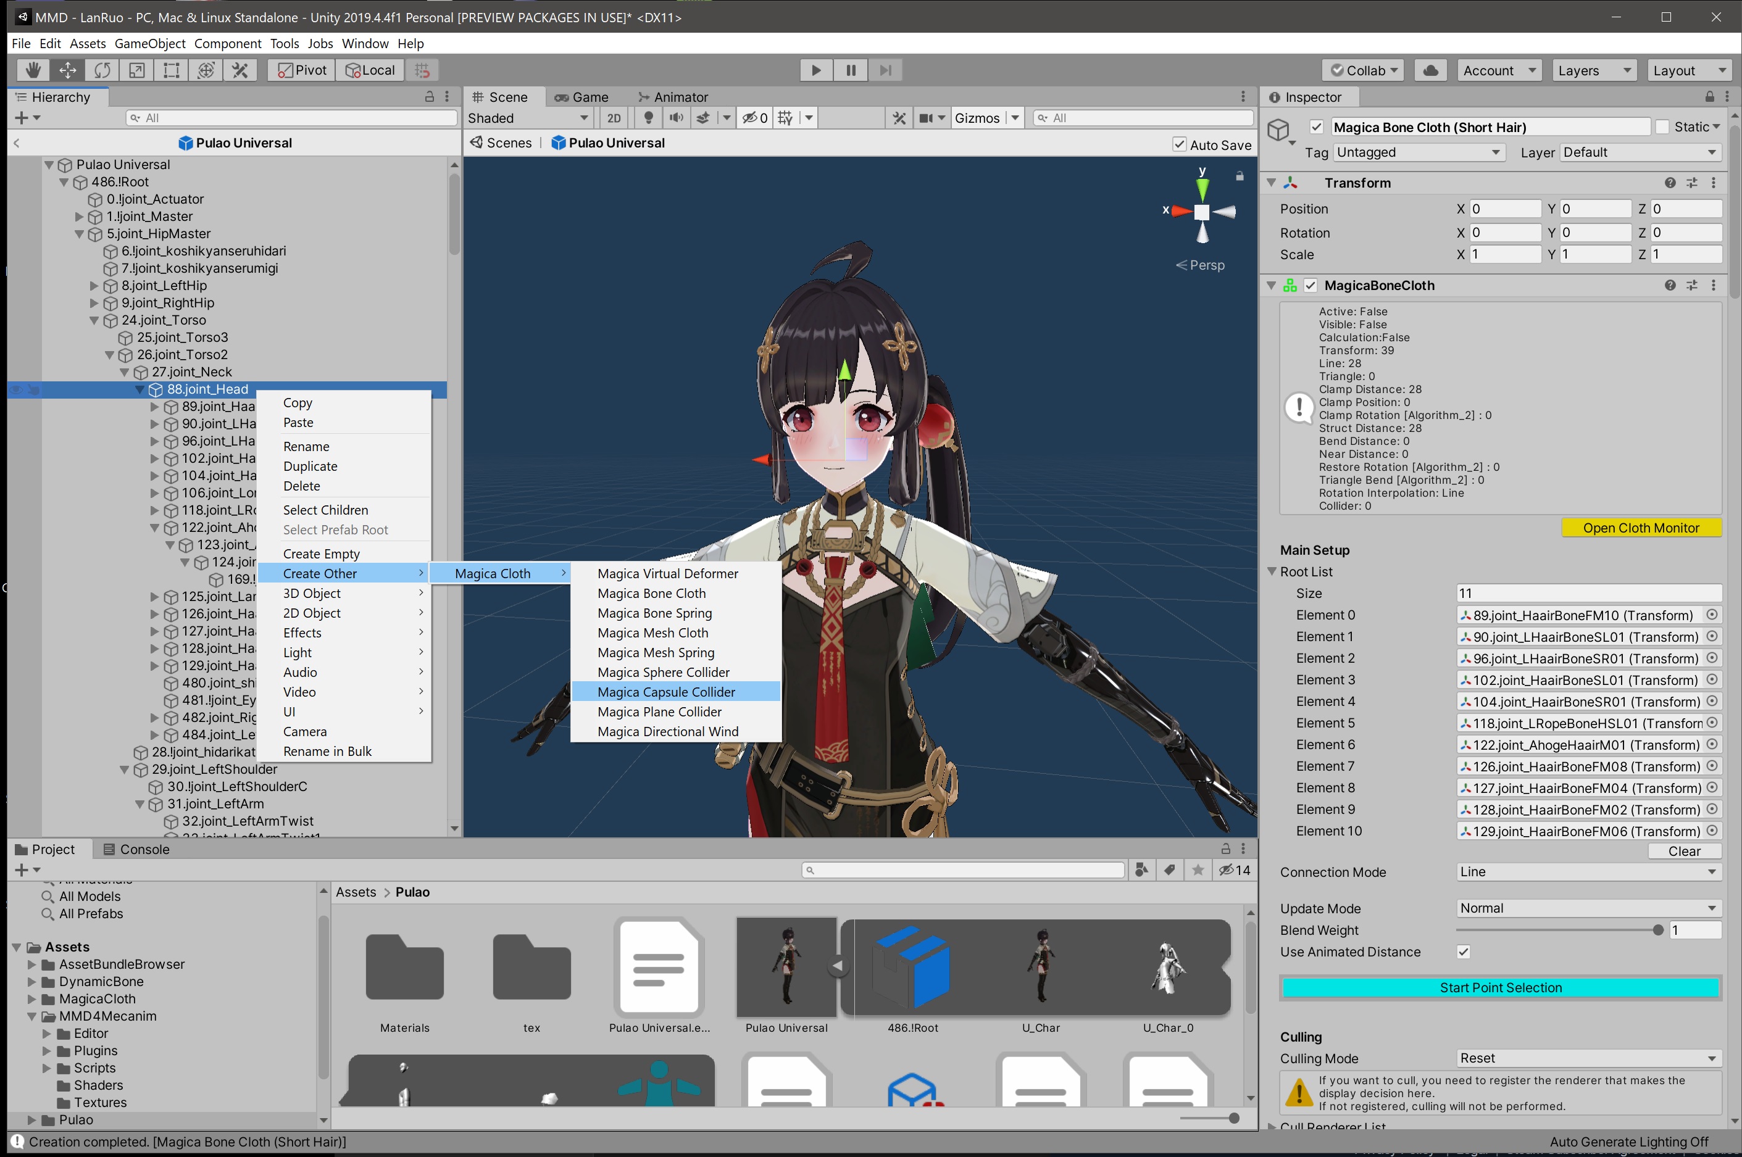Viewport: 1742px width, 1157px height.
Task: Collapse the 24.joint_Torso tree node
Action: [x=94, y=320]
